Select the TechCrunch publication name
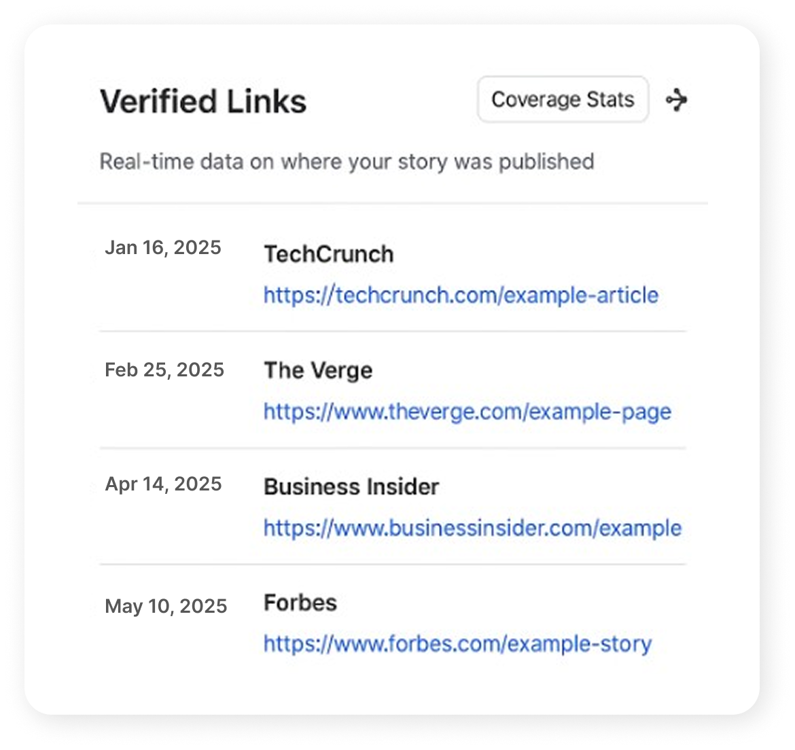The height and width of the screenshot is (750, 795). pyautogui.click(x=329, y=255)
